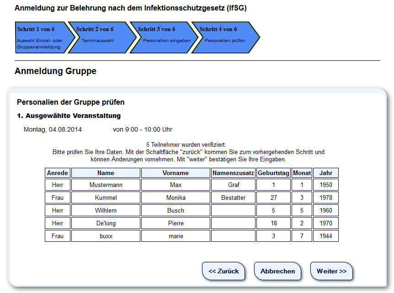The image size is (394, 293).
Task: Click the 'Kummel' name cell
Action: tap(106, 198)
